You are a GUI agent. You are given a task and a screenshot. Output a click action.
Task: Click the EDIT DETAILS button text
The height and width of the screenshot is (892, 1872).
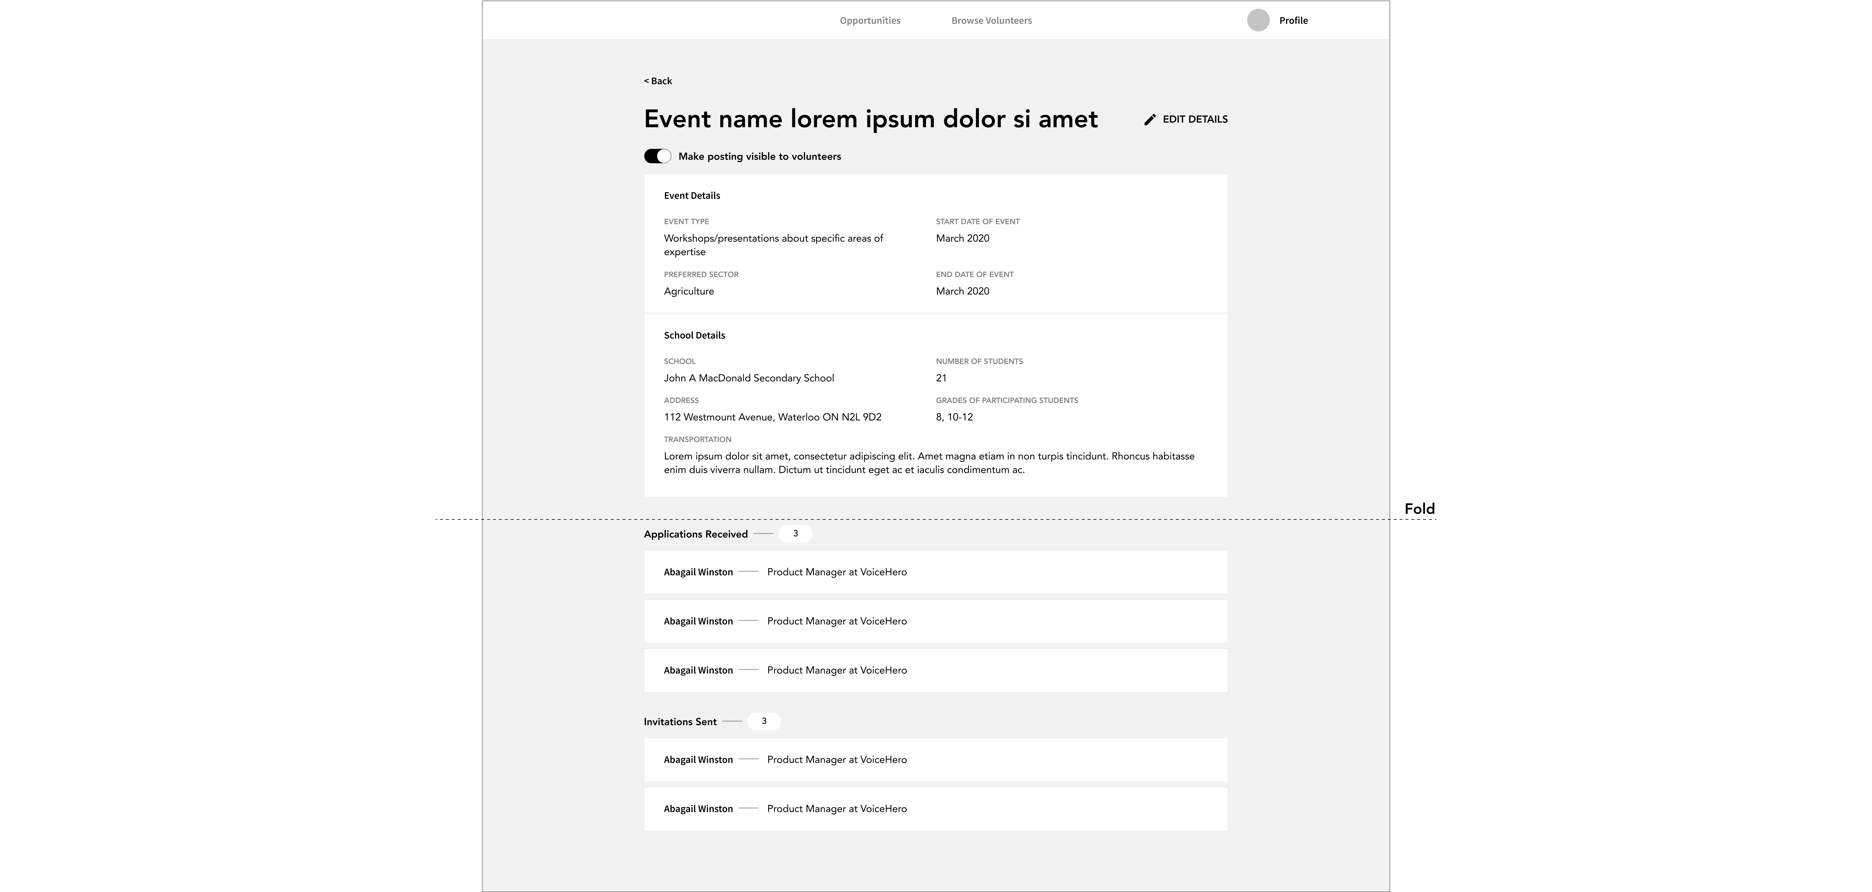pos(1195,119)
